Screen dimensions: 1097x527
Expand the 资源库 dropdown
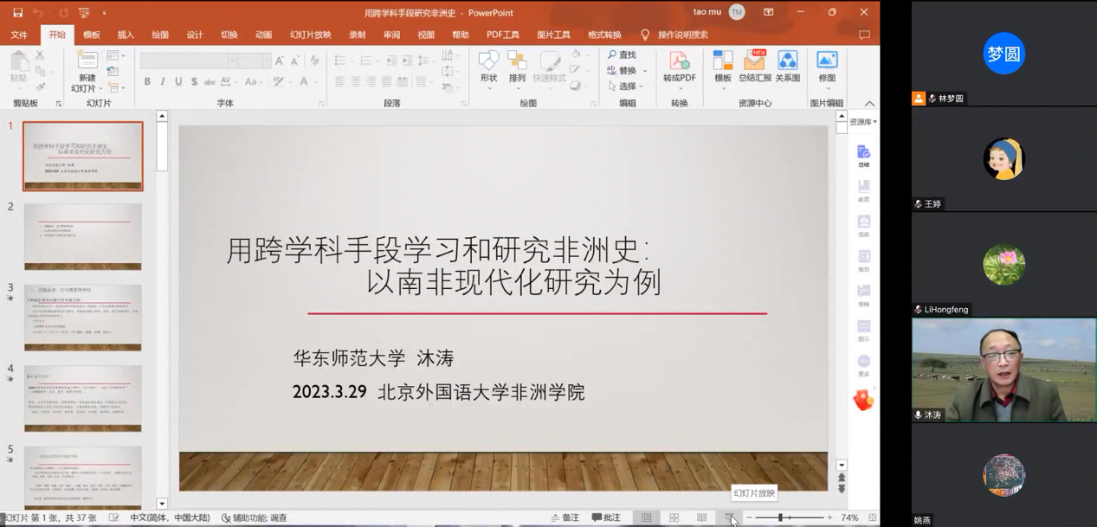pos(862,122)
